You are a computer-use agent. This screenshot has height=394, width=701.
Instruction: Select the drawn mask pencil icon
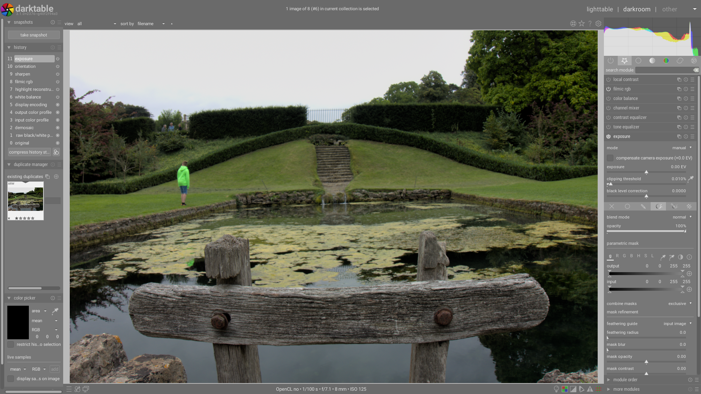tap(643, 206)
